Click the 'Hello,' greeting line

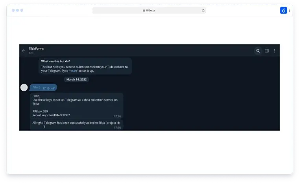click(x=36, y=96)
